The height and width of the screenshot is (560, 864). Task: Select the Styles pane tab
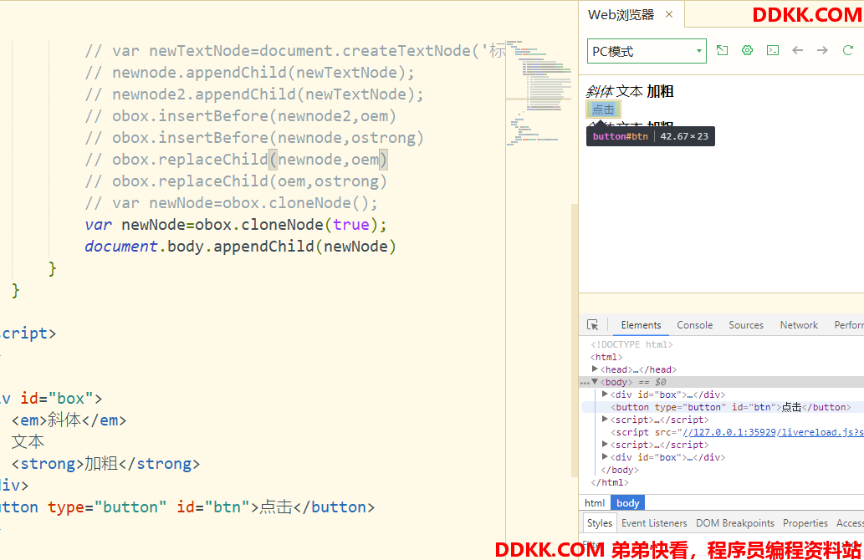click(600, 523)
